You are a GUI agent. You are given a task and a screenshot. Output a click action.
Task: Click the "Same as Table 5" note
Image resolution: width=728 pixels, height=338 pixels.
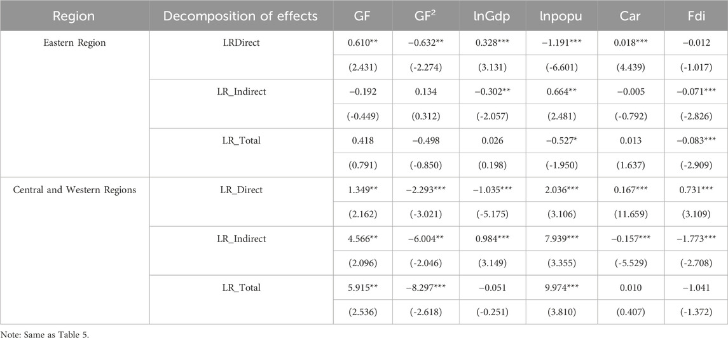coord(39,331)
